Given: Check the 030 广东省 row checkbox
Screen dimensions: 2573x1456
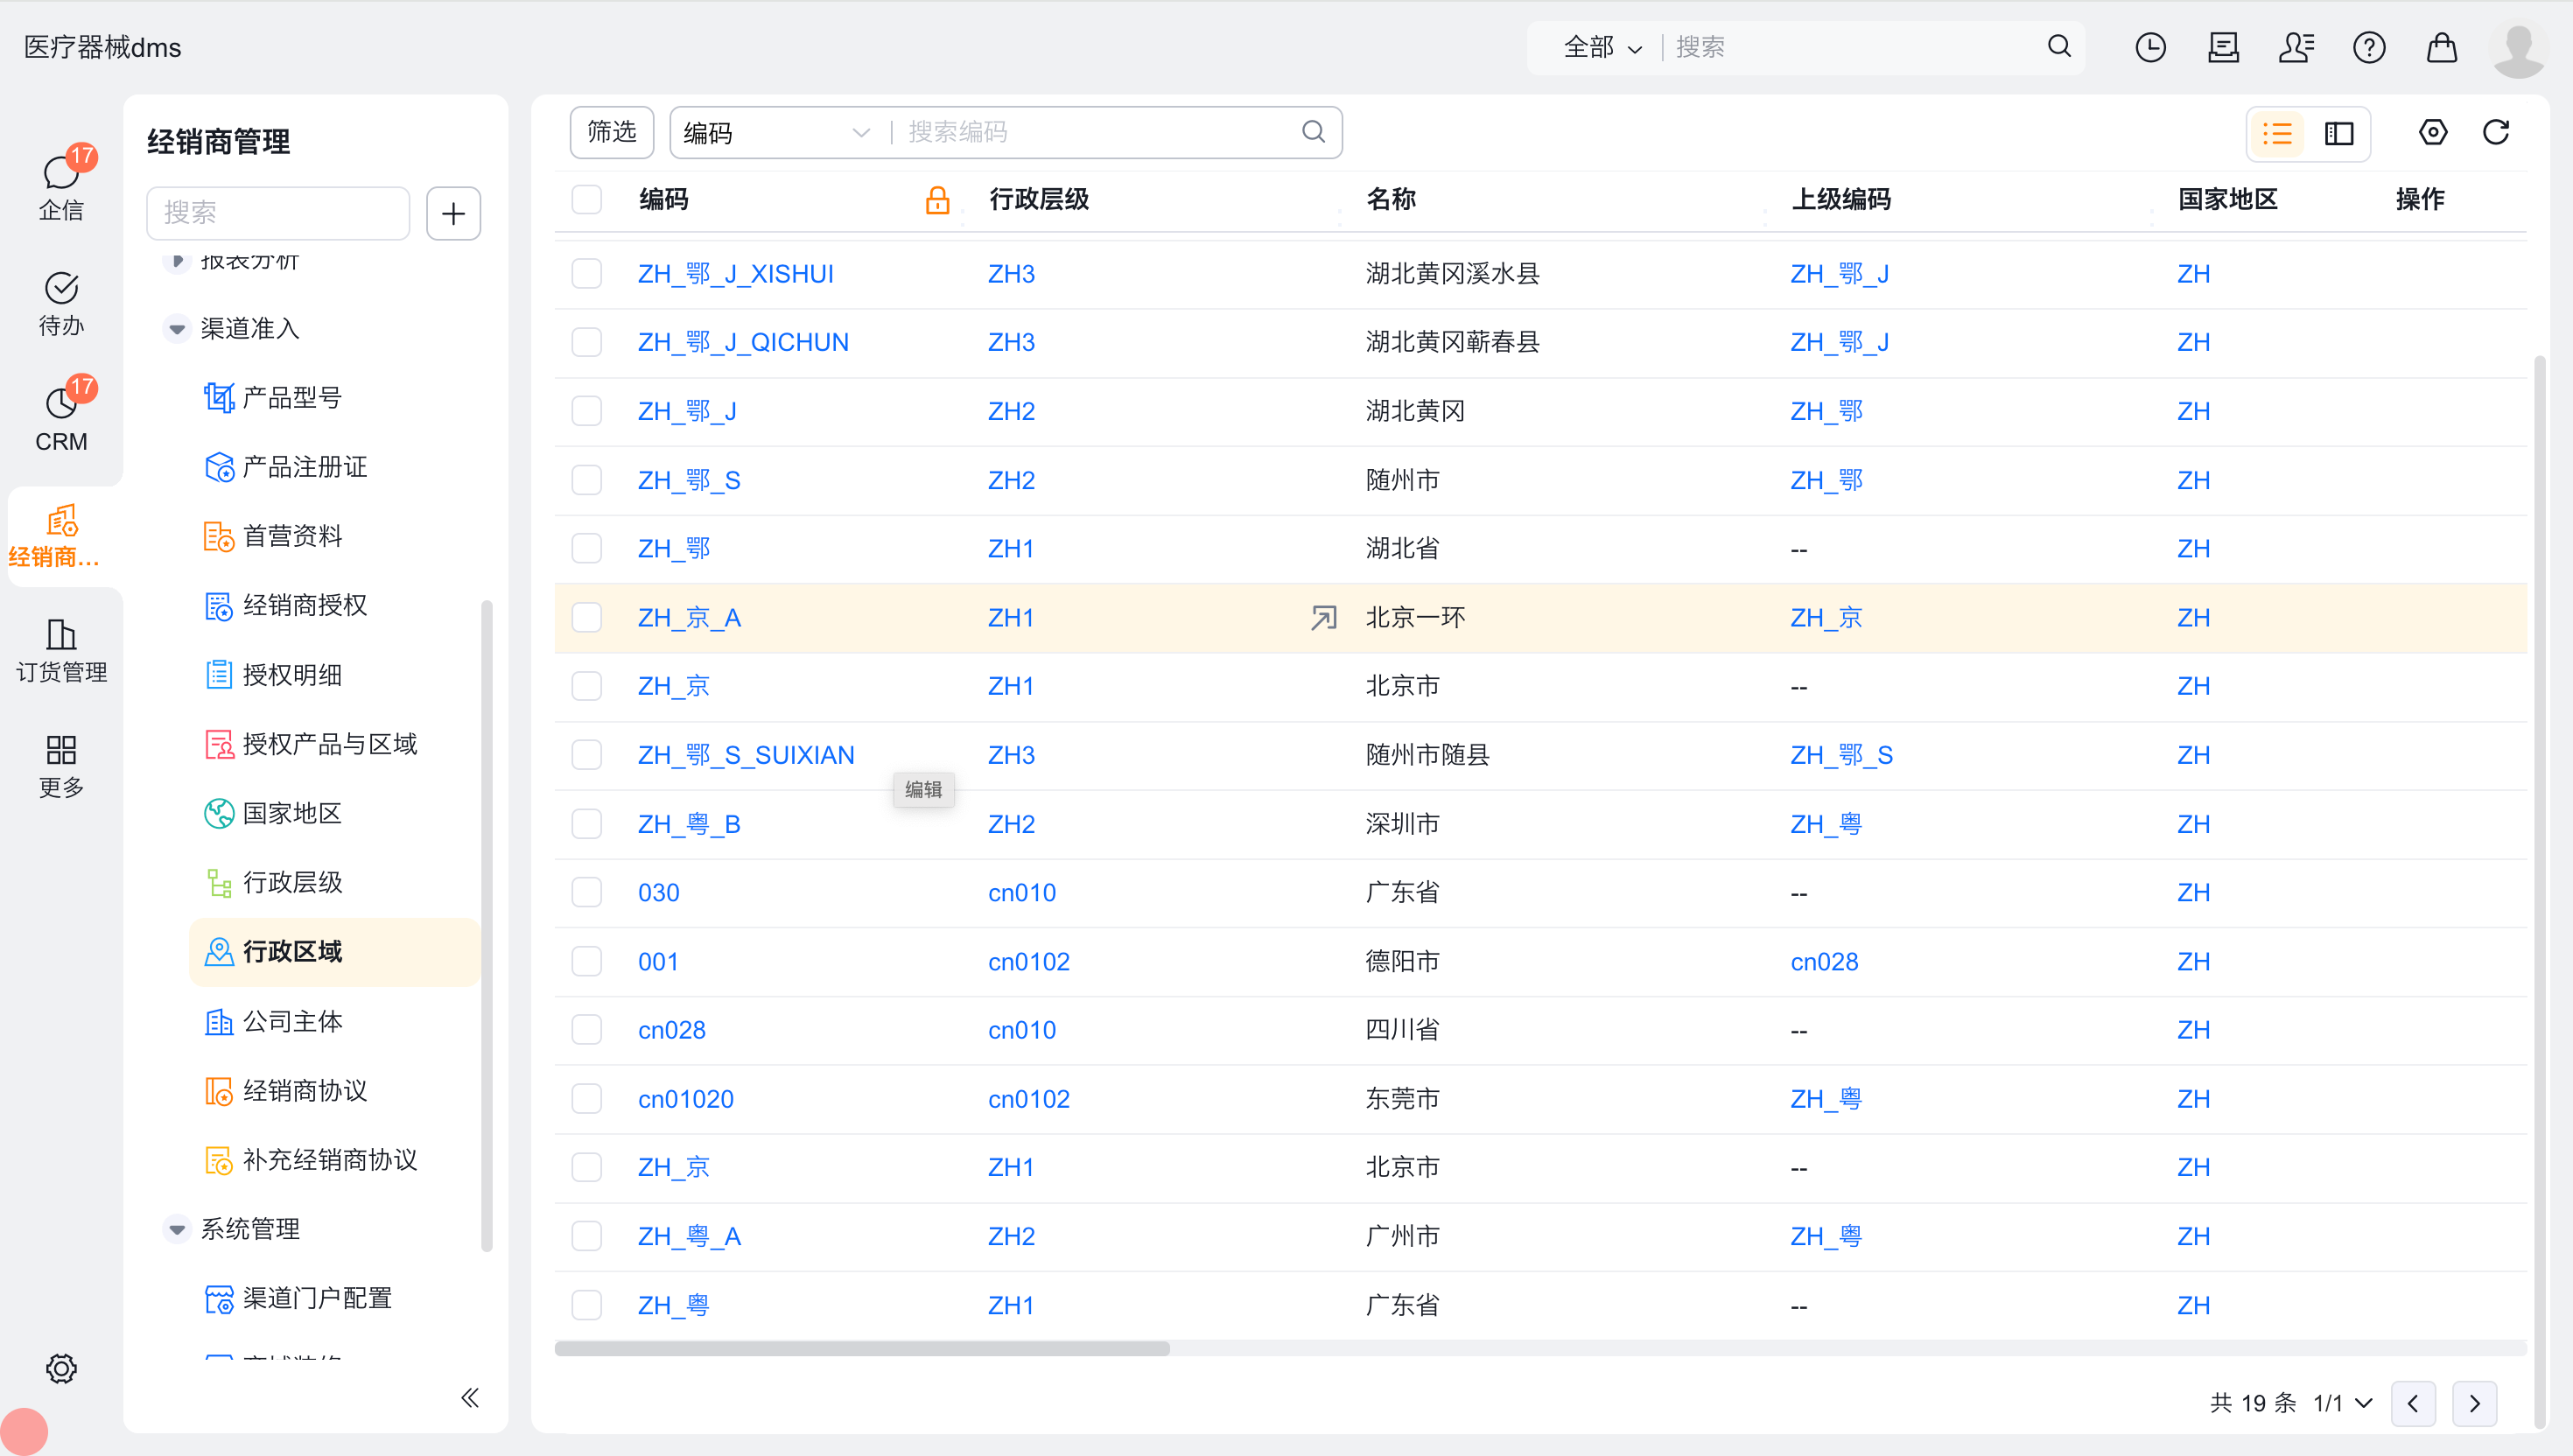Looking at the screenshot, I should point(586,893).
